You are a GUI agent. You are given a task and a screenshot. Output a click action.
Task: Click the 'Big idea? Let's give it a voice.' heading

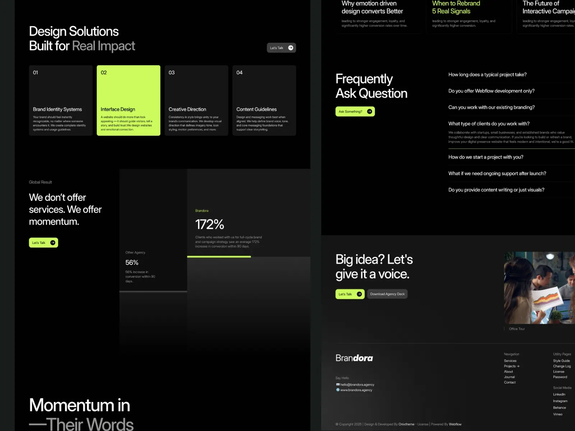pos(374,267)
